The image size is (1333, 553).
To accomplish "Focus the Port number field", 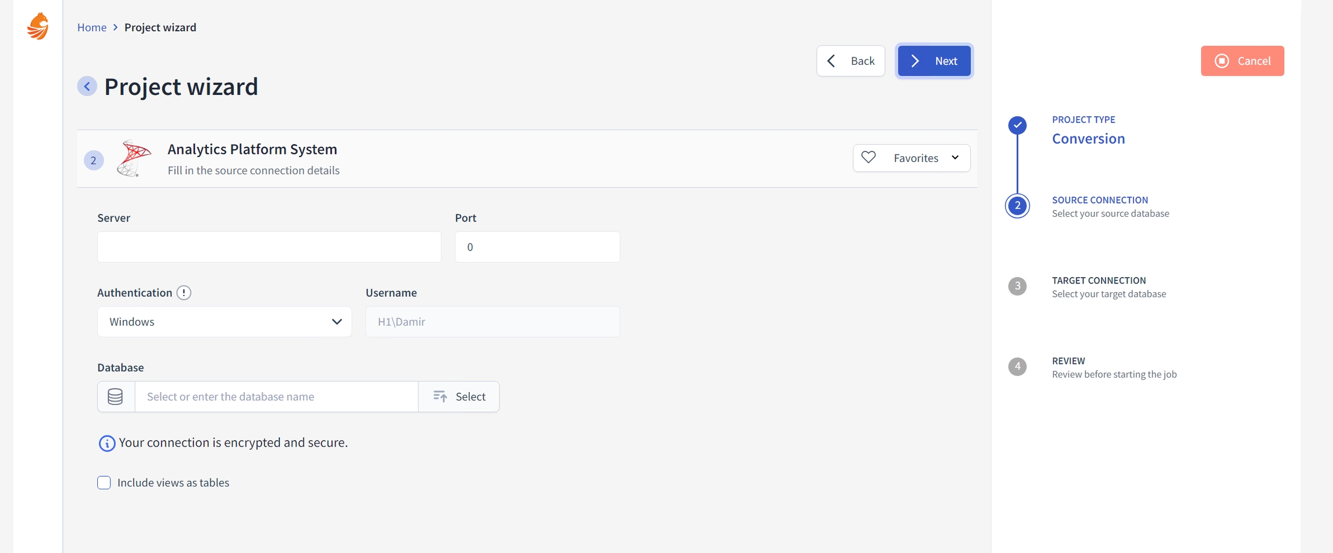I will 537,247.
